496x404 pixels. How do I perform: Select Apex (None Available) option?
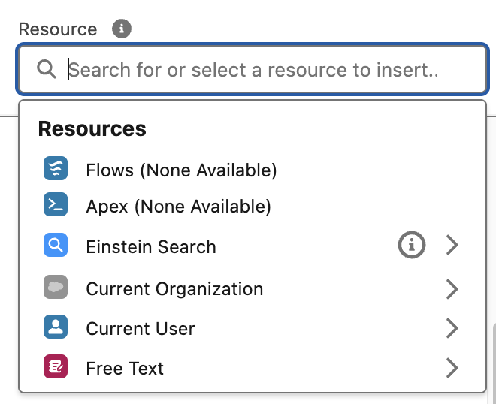tap(178, 206)
